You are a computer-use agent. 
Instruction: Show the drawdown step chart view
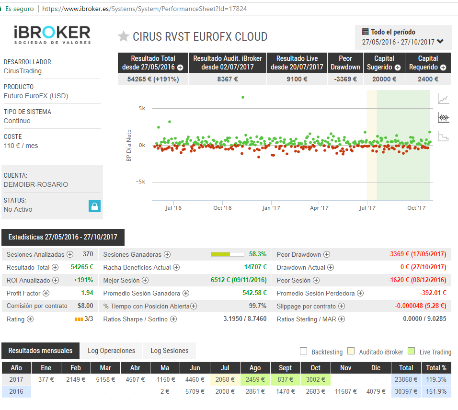point(444,136)
